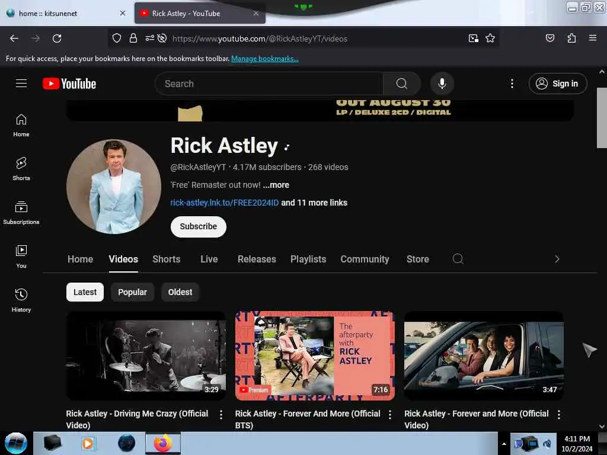This screenshot has height=455, width=607.
Task: Click the Windows Start orb
Action: (16, 443)
